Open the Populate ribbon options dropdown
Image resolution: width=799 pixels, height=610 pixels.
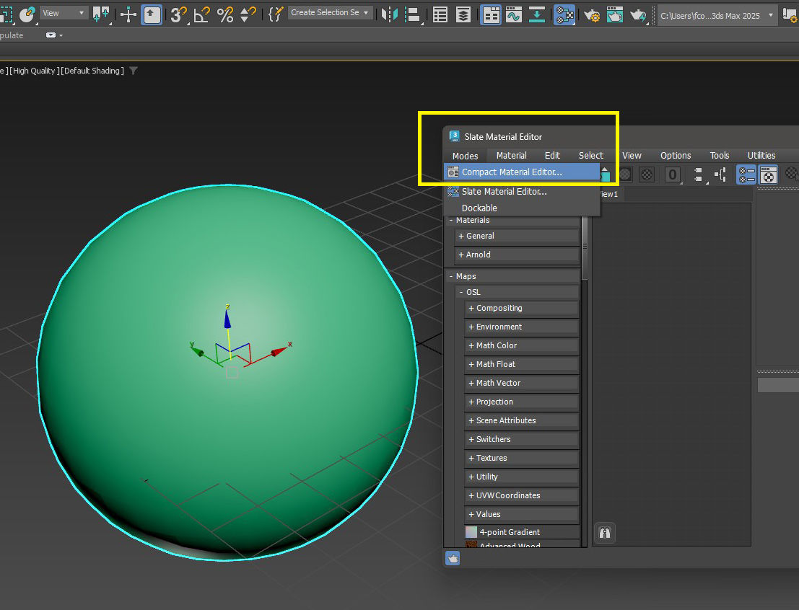[54, 35]
